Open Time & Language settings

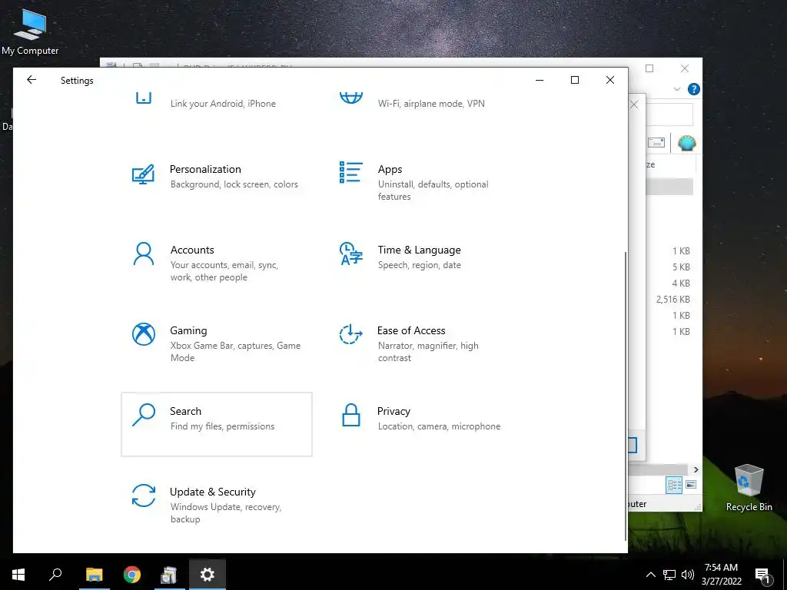click(424, 263)
